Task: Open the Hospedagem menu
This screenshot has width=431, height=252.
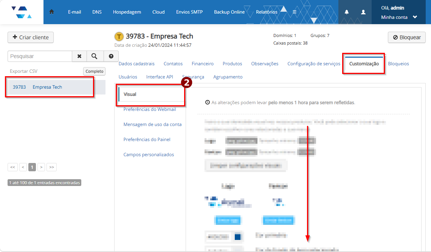Action: pyautogui.click(x=127, y=12)
